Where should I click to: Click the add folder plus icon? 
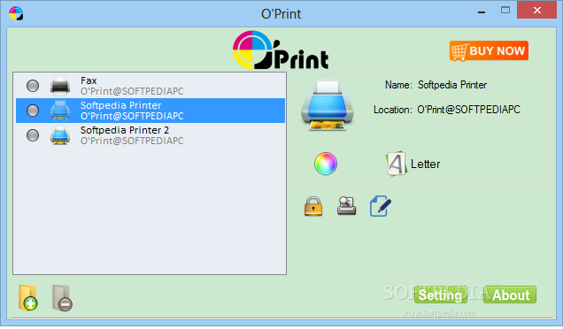point(28,298)
